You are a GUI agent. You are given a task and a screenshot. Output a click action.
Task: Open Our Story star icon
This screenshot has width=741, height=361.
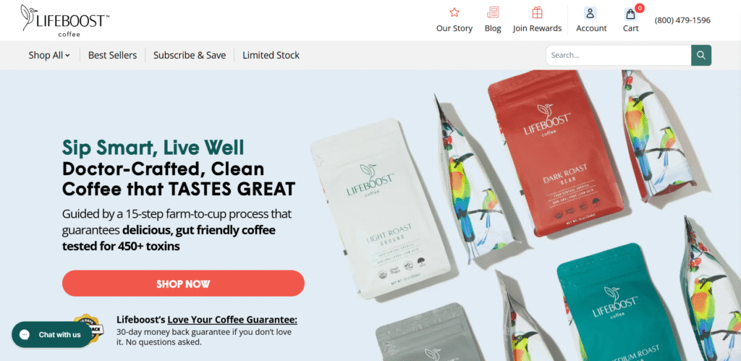point(454,12)
